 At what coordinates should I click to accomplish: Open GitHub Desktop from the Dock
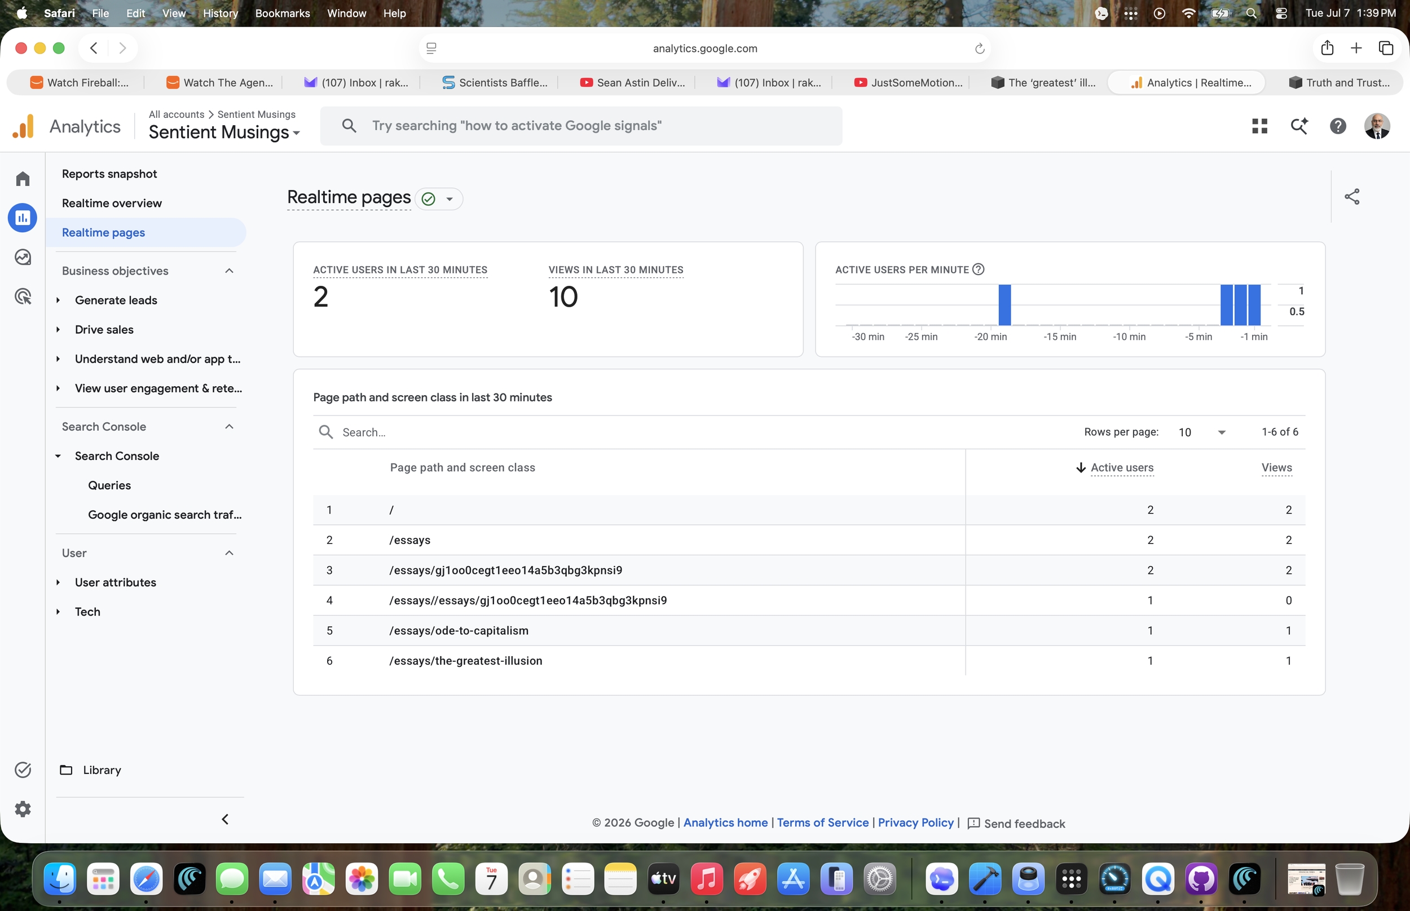pos(1201,879)
